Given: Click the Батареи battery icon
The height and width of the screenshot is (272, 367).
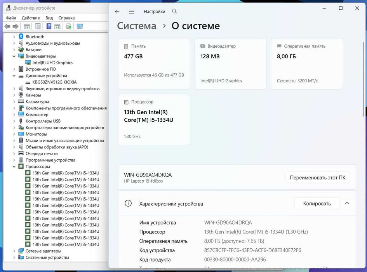Looking at the screenshot, I should click(21, 49).
